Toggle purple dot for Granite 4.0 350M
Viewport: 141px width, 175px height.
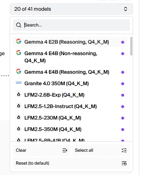tap(123, 84)
